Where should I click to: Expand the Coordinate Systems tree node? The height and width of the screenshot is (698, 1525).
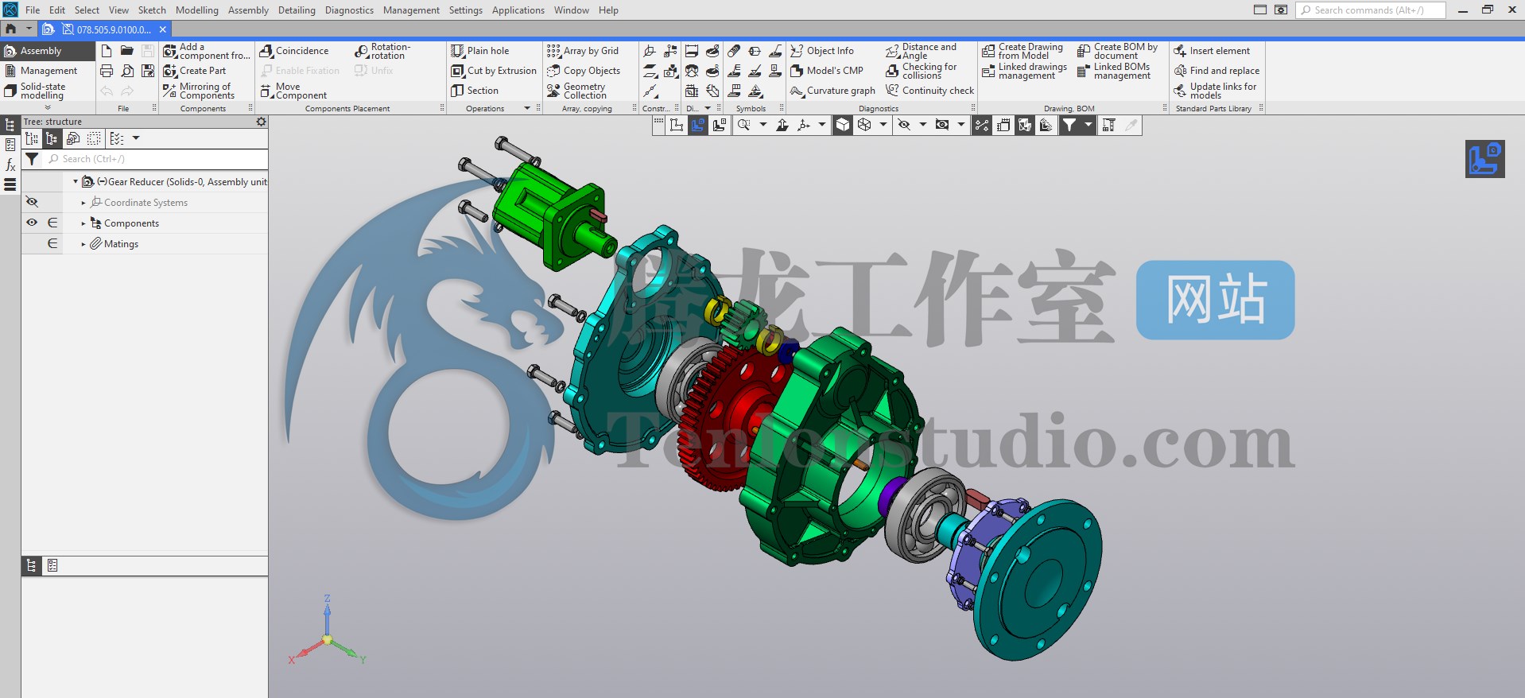click(x=83, y=203)
